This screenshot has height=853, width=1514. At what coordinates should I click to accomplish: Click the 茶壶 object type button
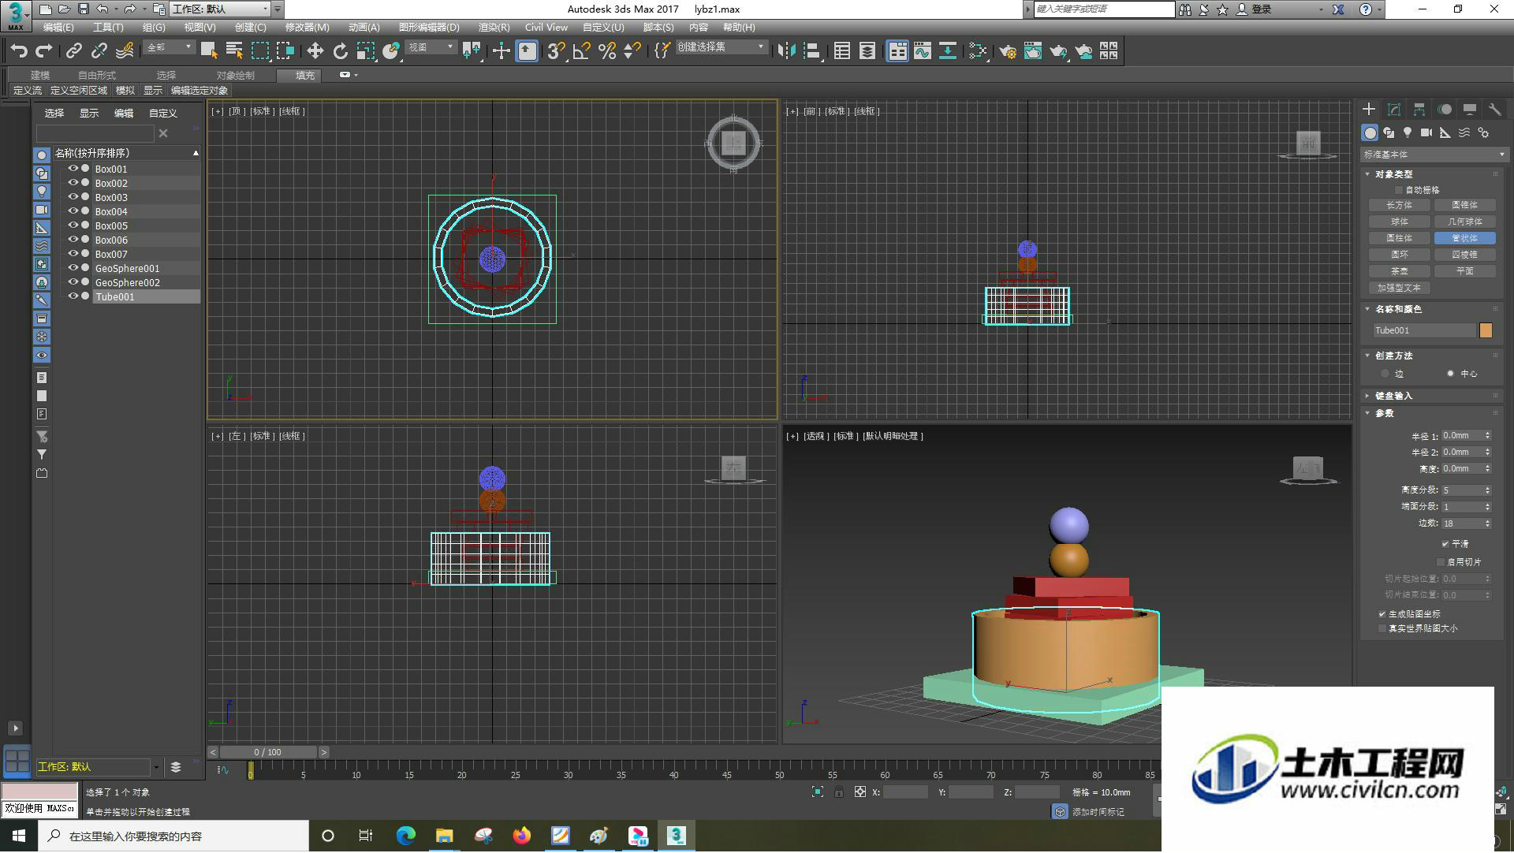(1400, 271)
